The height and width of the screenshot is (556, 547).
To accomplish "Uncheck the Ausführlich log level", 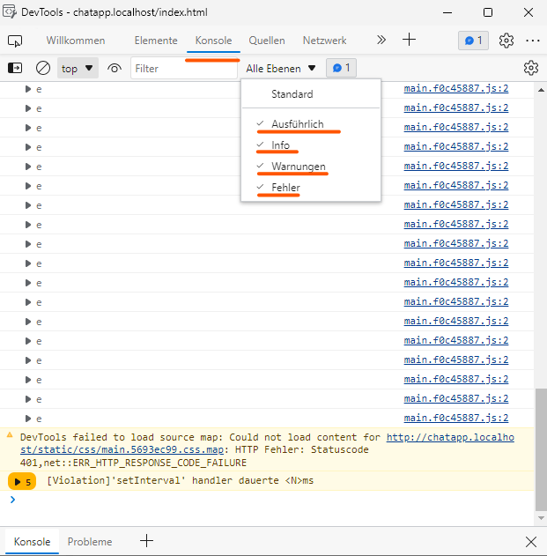I will [297, 124].
